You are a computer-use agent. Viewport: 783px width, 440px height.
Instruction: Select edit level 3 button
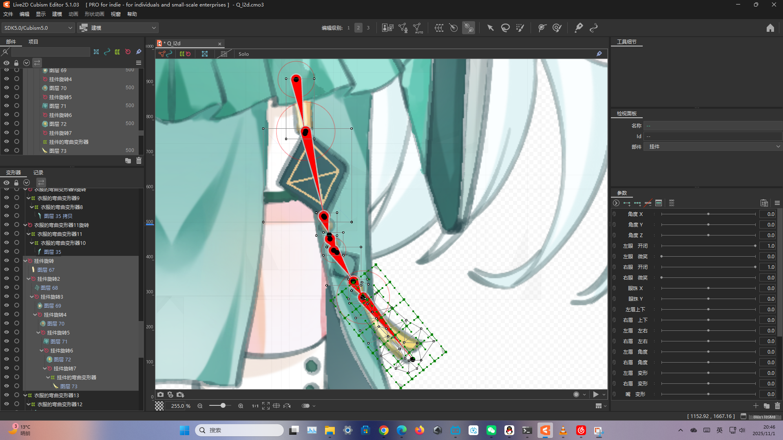(368, 28)
